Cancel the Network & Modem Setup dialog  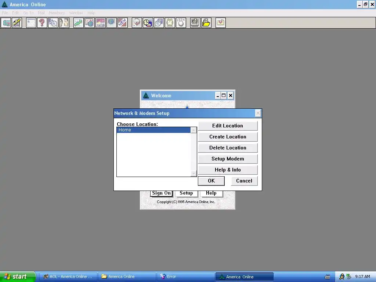click(x=244, y=181)
